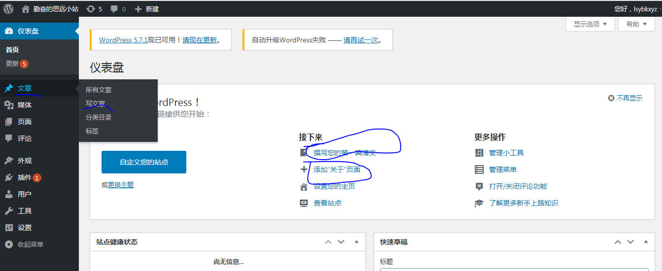Open the 显示选项 dropdown
This screenshot has height=271, width=662.
(x=590, y=24)
